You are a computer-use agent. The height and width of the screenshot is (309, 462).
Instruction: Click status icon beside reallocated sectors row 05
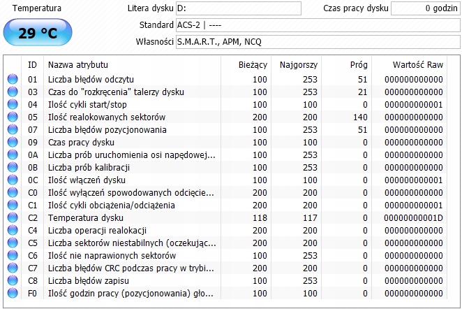tap(12, 117)
